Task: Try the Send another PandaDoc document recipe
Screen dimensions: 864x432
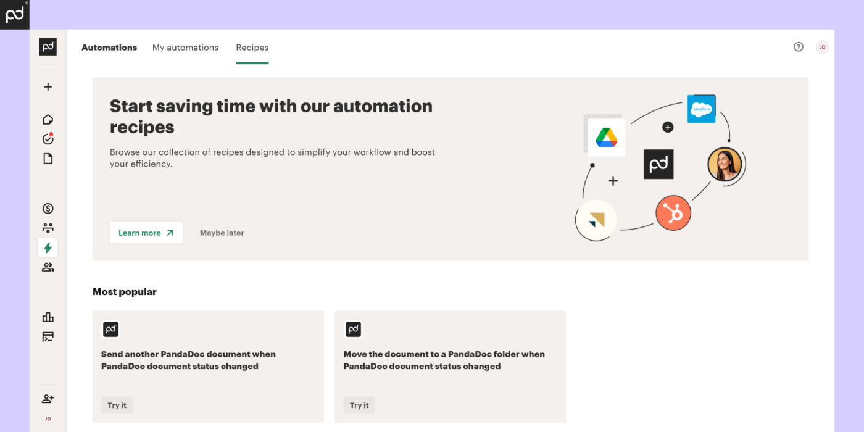Action: [117, 405]
